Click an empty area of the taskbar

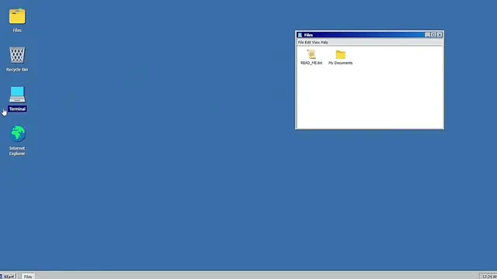pyautogui.click(x=254, y=276)
